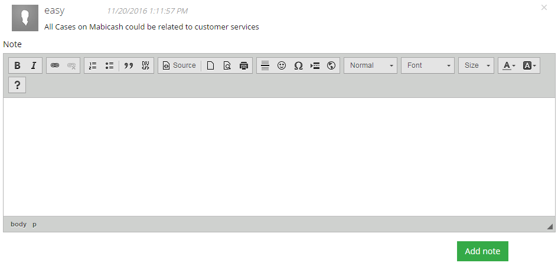Select the p element path
Image resolution: width=558 pixels, height=266 pixels.
[x=34, y=224]
